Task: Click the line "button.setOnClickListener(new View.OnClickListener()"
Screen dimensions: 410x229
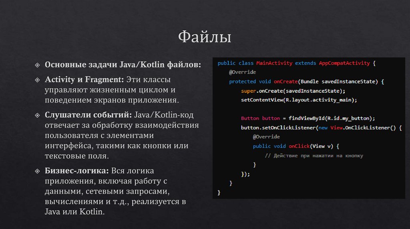Action: coord(322,128)
